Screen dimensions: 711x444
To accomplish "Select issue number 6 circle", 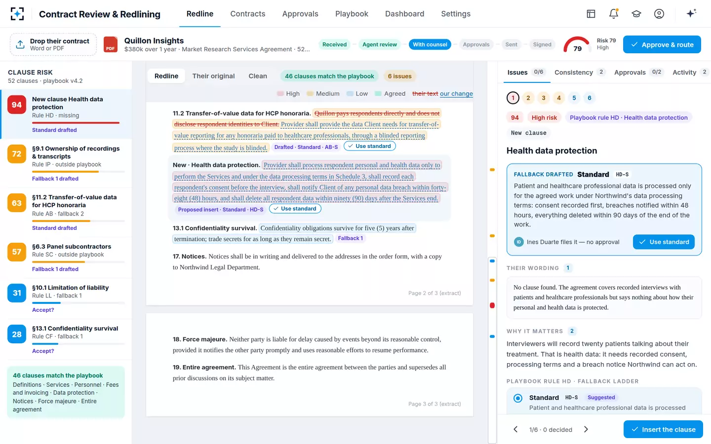I will [590, 98].
